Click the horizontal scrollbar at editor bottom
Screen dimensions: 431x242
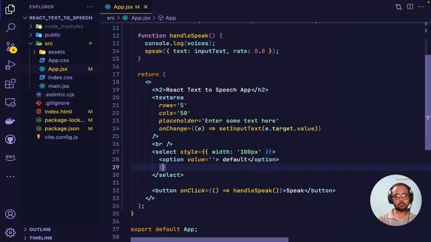pos(209,240)
